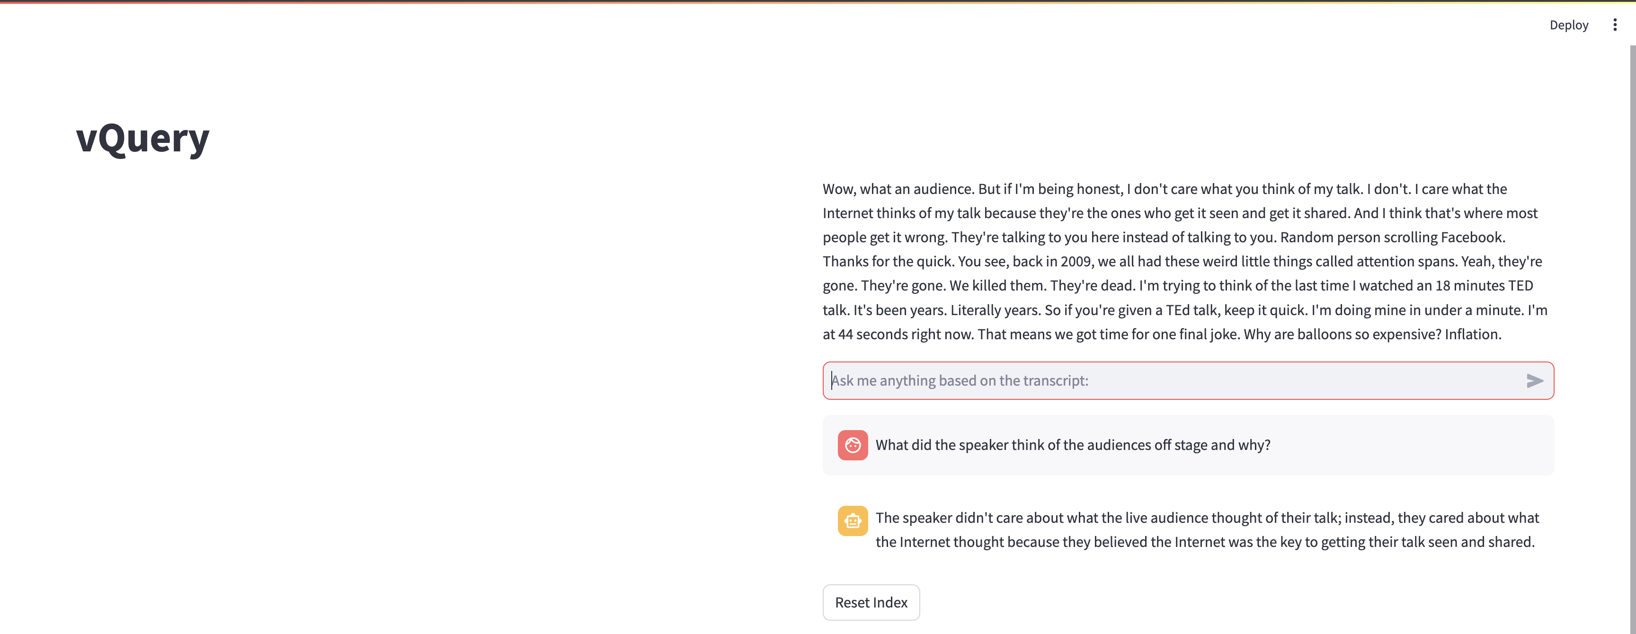Focus the transcript question input field
This screenshot has height=634, width=1636.
1175,381
